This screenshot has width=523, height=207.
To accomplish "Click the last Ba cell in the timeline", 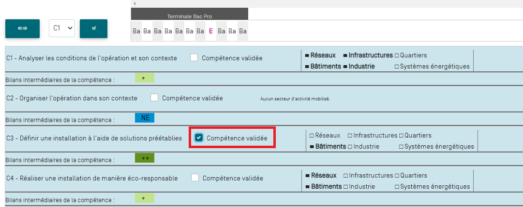I will click(x=243, y=31).
